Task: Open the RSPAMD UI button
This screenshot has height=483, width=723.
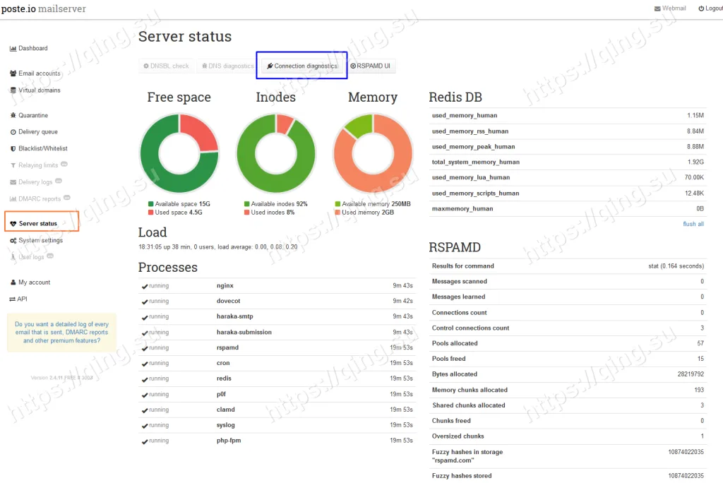Action: coord(370,66)
